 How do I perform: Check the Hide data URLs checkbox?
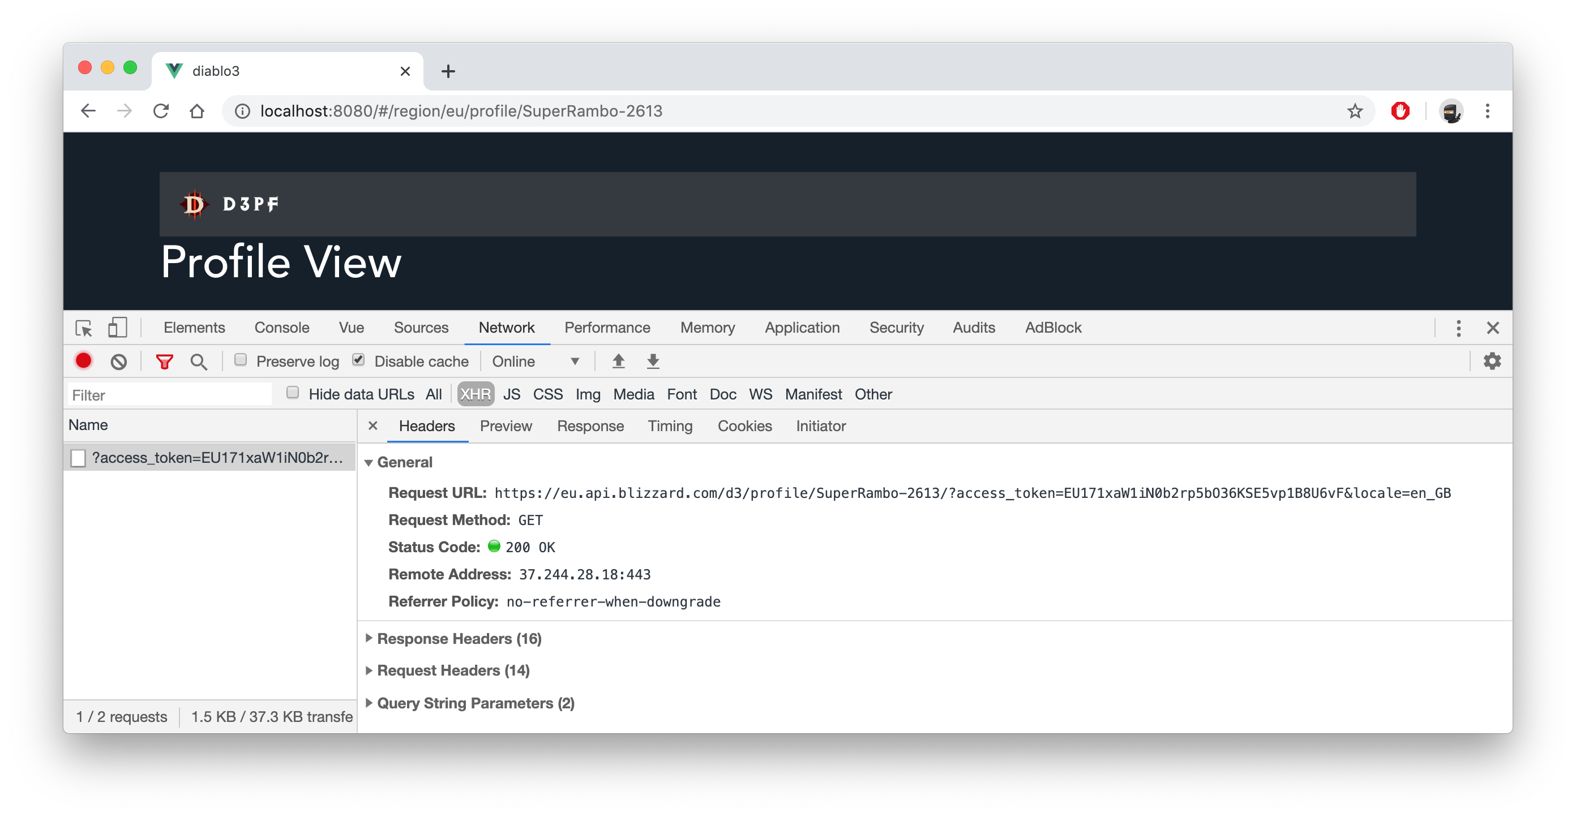pyautogui.click(x=293, y=393)
